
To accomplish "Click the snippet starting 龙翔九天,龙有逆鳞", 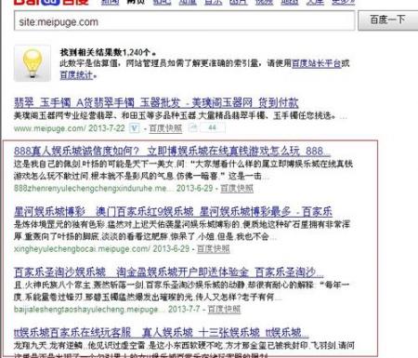I will 184,351.
